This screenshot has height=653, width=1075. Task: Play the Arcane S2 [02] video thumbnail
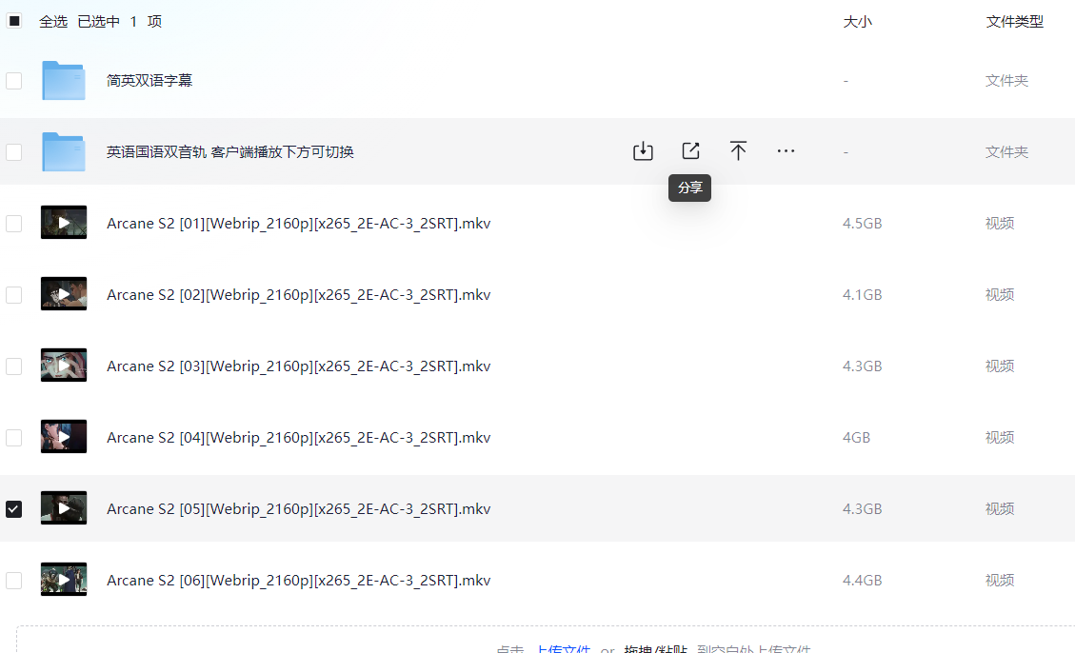pyautogui.click(x=64, y=294)
